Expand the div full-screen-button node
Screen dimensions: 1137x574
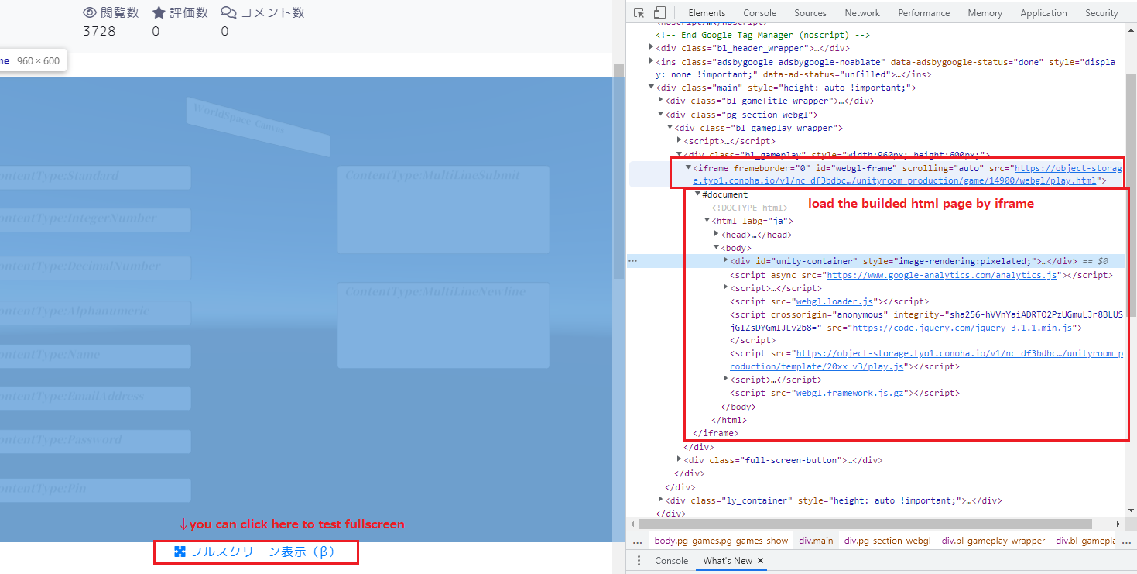679,459
